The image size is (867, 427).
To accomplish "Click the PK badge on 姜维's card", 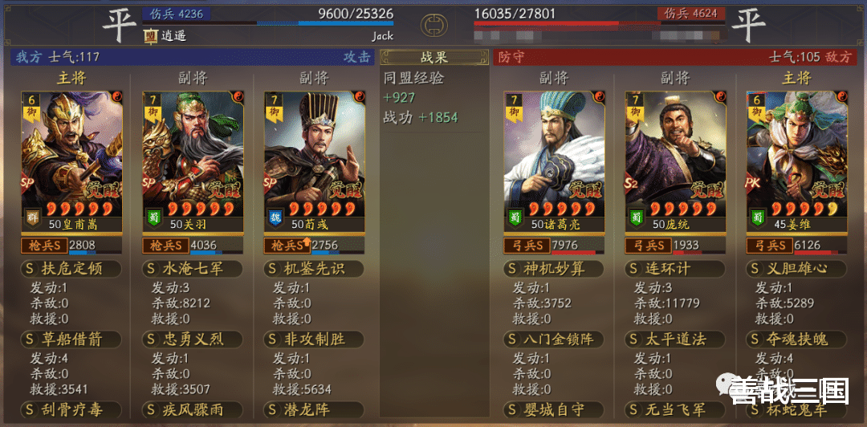I will (754, 183).
